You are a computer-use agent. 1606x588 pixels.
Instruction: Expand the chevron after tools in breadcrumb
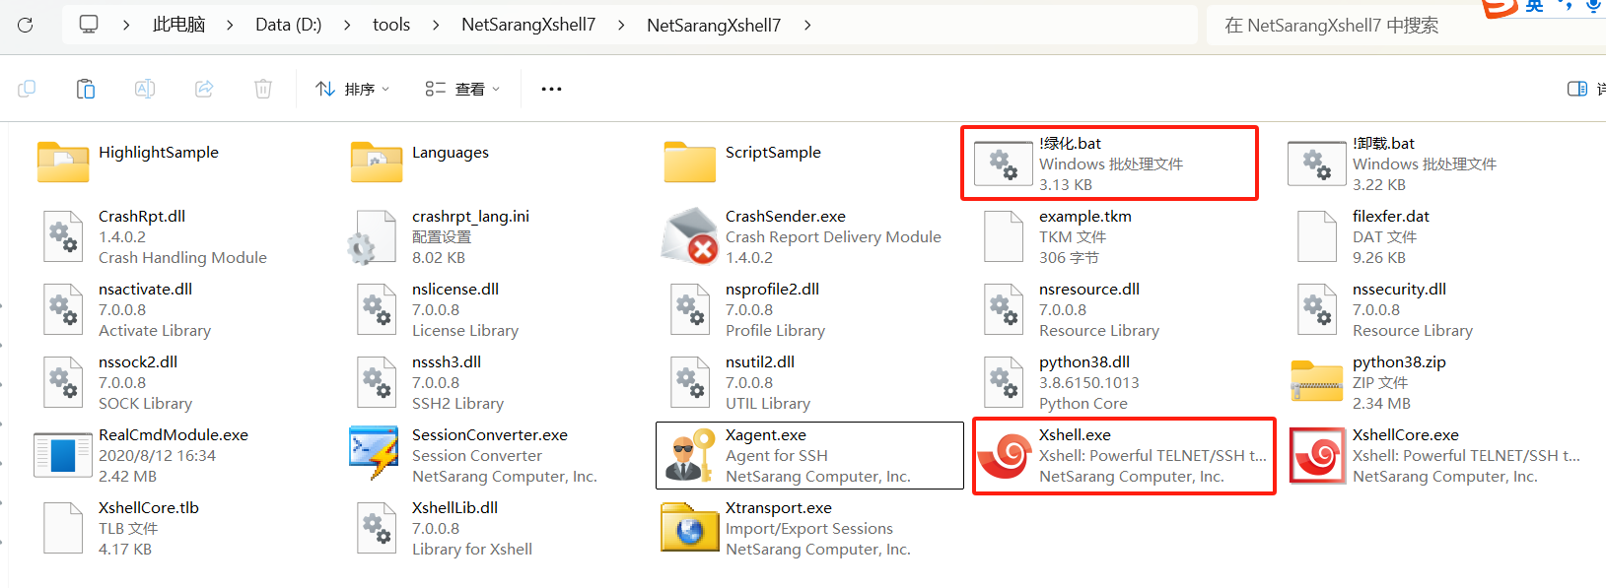click(x=436, y=25)
